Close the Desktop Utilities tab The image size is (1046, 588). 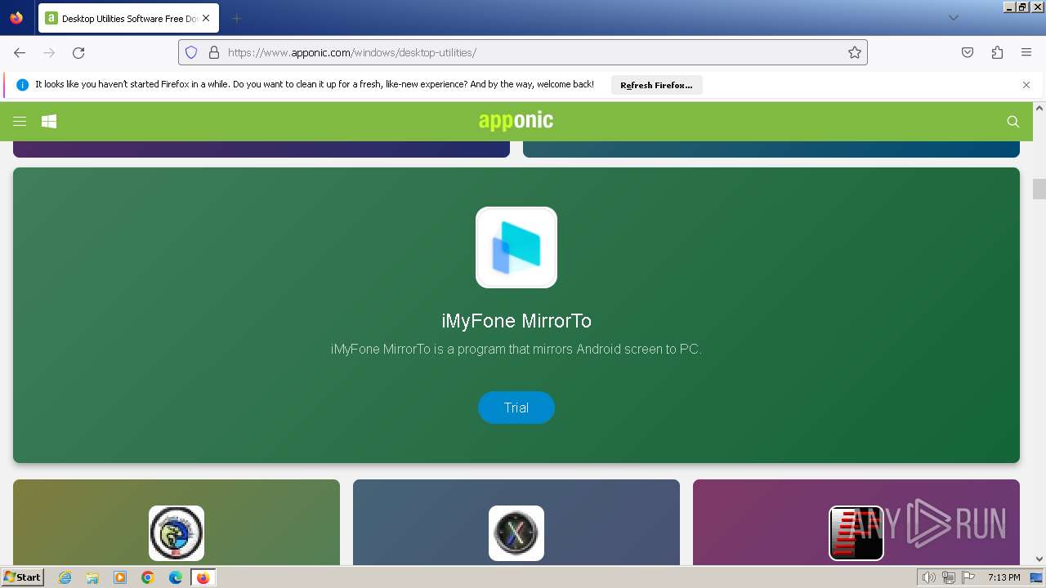coord(206,18)
